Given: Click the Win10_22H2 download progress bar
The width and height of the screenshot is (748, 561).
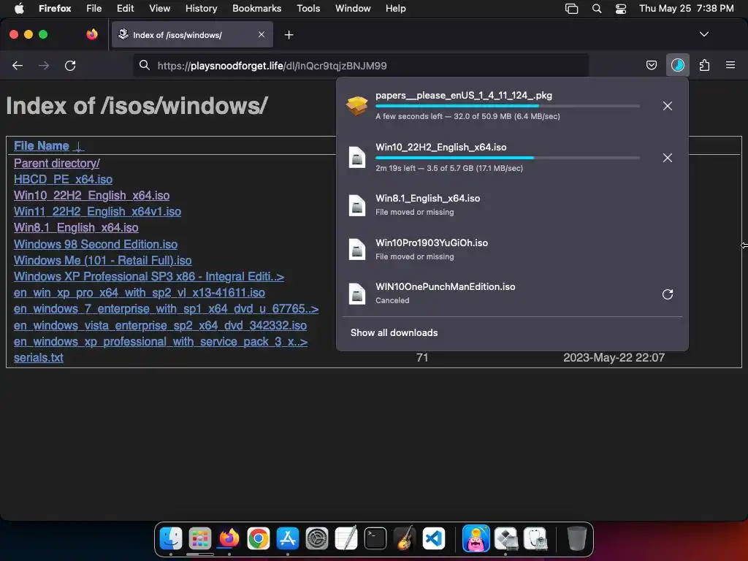Looking at the screenshot, I should pos(508,158).
